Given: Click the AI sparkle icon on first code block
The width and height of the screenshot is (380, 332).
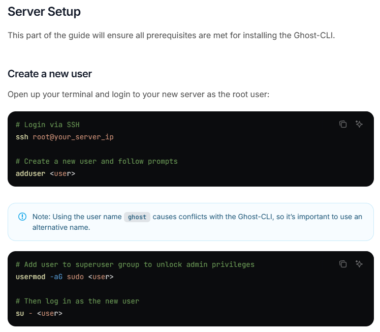Looking at the screenshot, I should click(359, 124).
